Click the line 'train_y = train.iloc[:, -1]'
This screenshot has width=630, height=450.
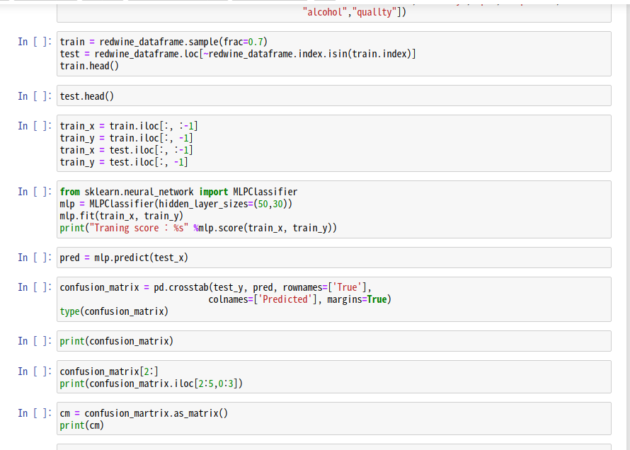point(127,138)
